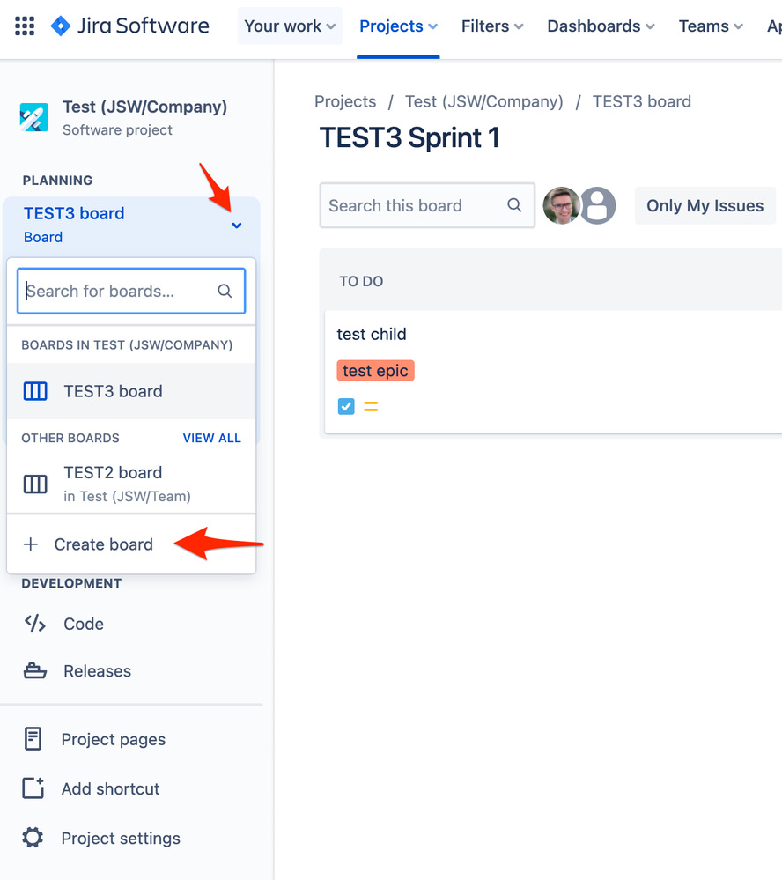Viewport: 782px width, 880px height.
Task: Collapse the TEST3 board switcher chevron
Action: [x=236, y=226]
